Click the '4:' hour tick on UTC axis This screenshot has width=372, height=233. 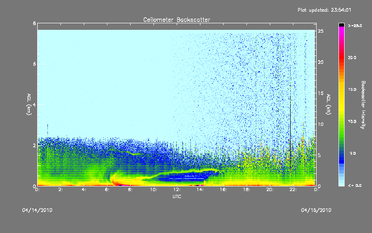[84, 190]
